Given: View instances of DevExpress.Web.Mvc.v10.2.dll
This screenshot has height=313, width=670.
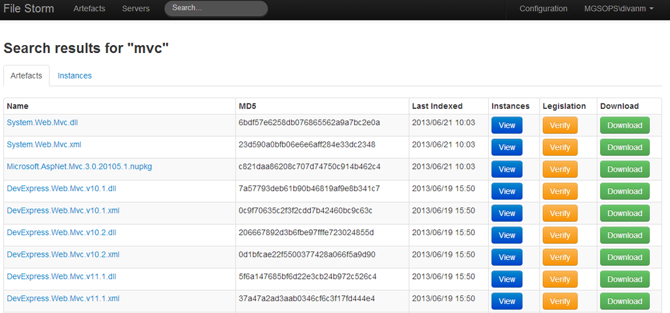Looking at the screenshot, I should tap(507, 235).
